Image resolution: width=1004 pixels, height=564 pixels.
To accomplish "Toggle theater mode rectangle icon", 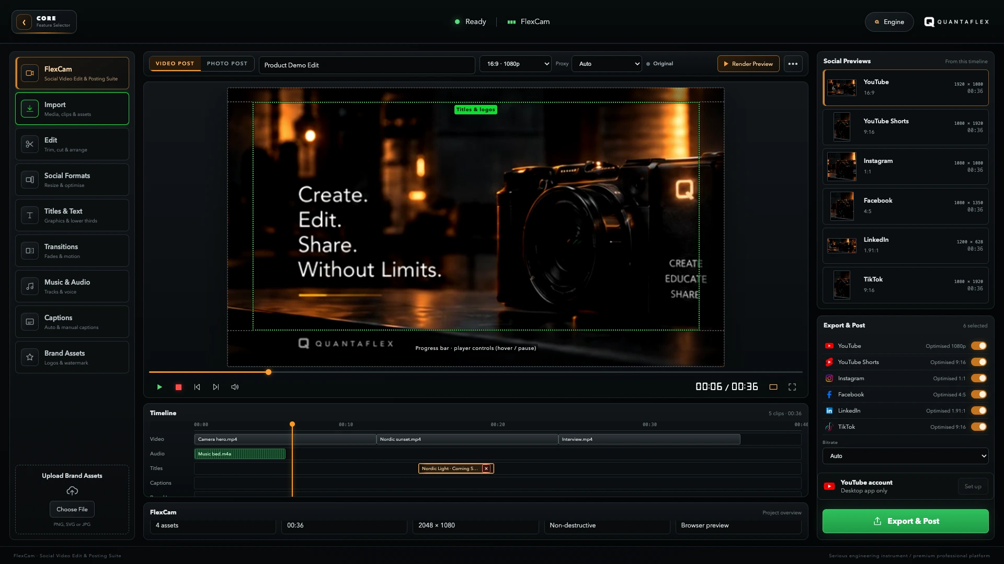I will click(x=773, y=387).
